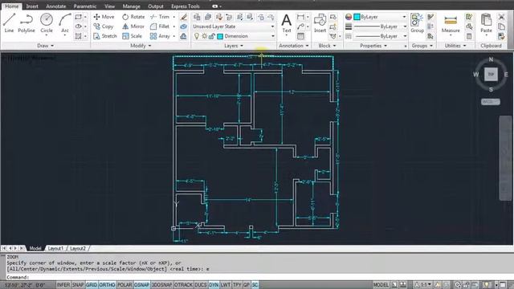
Task: Toggle OTRACK in status bar
Action: click(184, 285)
